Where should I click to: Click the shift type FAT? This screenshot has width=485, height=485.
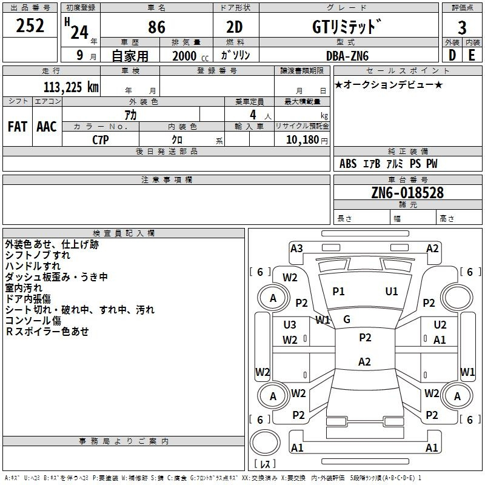point(18,127)
